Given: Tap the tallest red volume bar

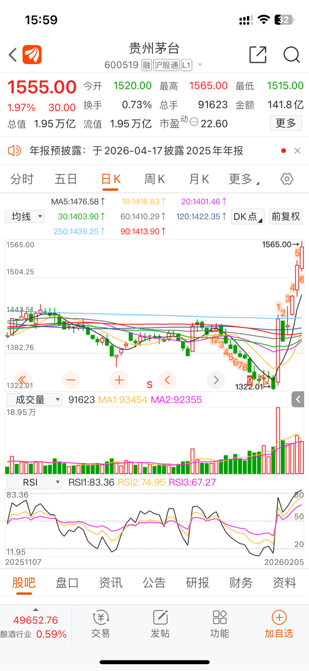Looking at the screenshot, I should click(x=278, y=441).
